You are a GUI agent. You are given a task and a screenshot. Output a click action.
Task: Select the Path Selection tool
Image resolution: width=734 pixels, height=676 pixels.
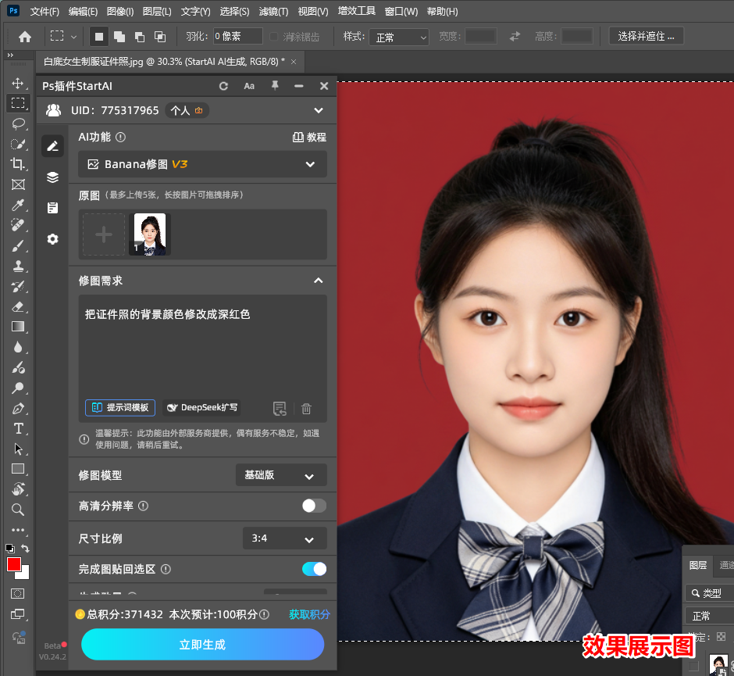(x=18, y=449)
